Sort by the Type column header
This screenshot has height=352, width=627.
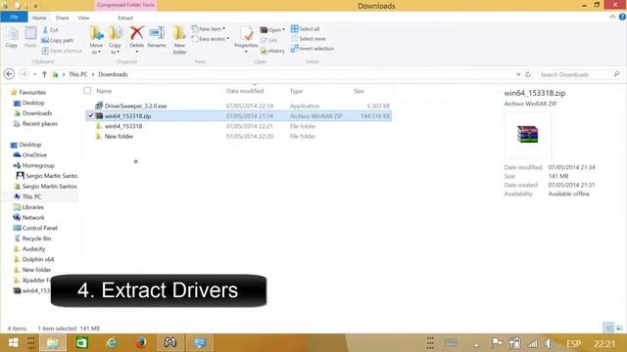point(296,91)
